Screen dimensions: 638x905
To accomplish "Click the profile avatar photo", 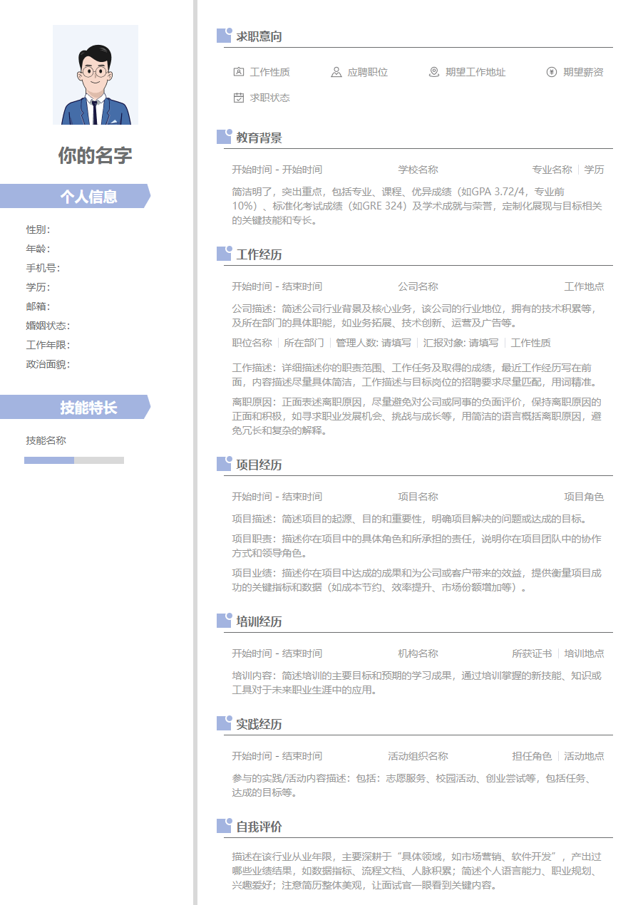I will coord(96,75).
